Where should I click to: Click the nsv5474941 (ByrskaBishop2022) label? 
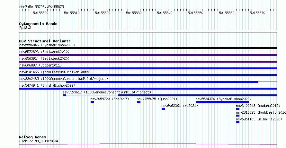point(47,85)
